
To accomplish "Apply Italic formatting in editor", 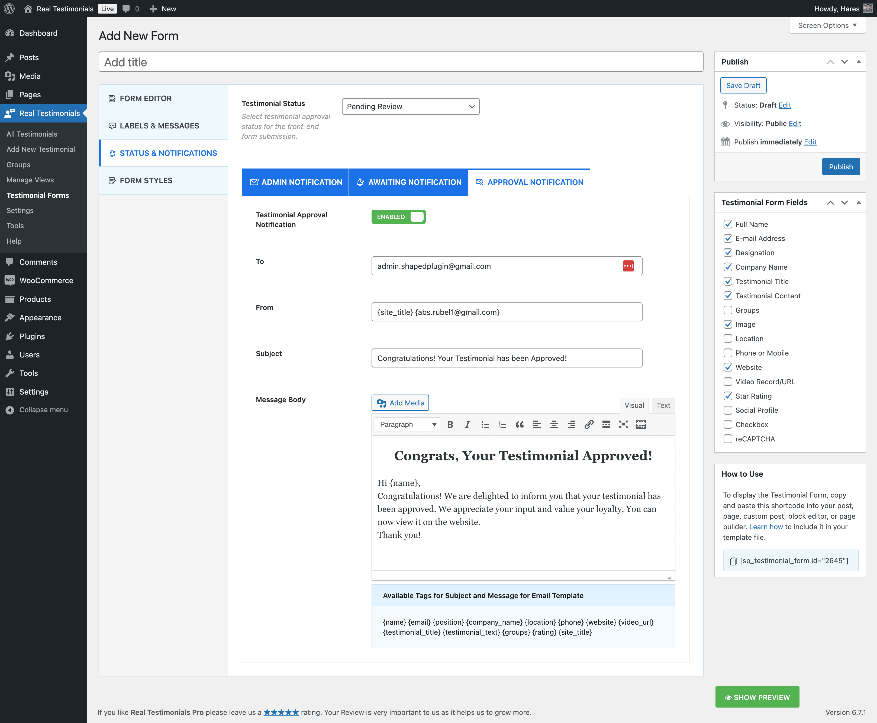I will pyautogui.click(x=467, y=424).
